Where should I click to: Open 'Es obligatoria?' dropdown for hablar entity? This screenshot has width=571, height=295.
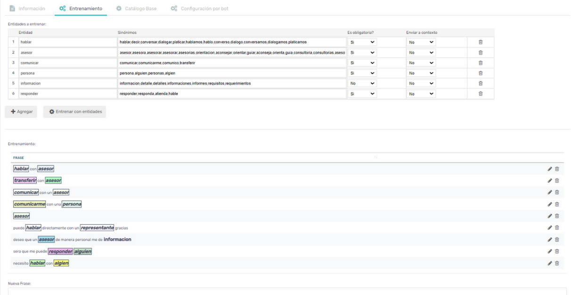(362, 42)
